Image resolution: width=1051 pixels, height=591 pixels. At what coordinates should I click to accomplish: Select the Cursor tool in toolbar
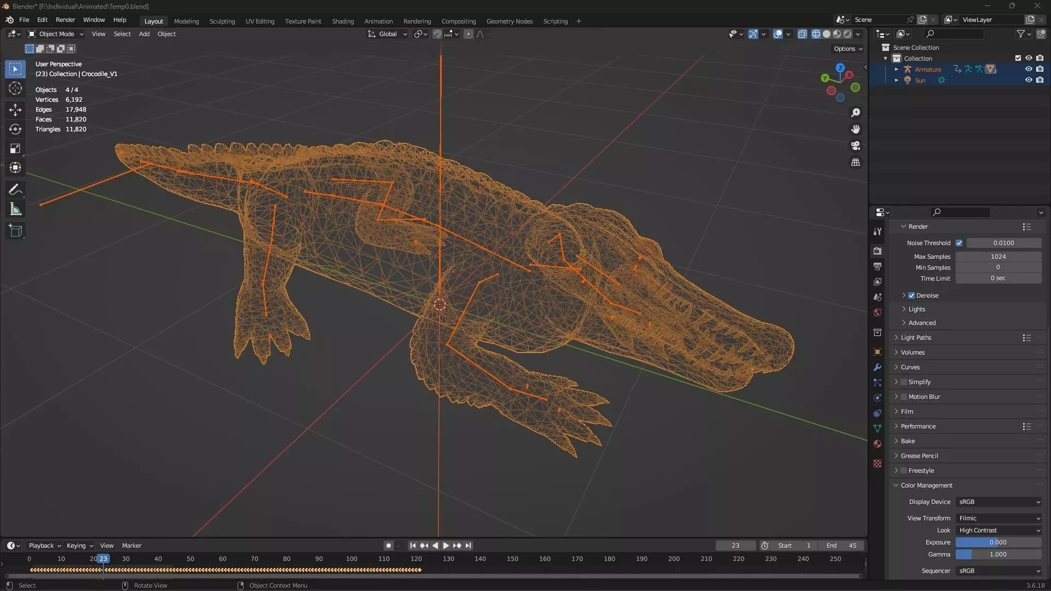[15, 88]
